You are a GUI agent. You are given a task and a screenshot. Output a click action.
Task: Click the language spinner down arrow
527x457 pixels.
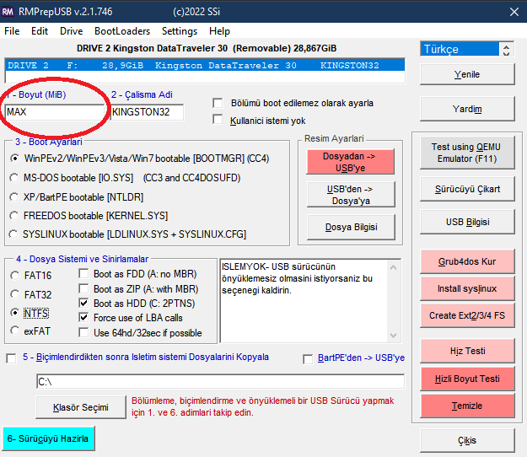coord(506,53)
